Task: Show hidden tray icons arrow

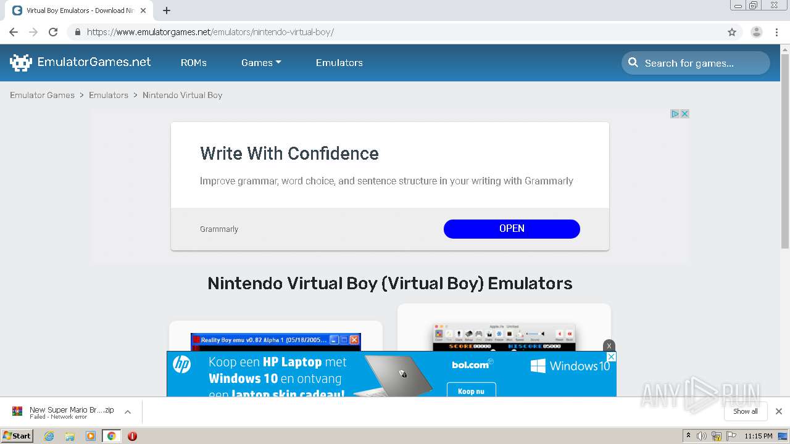Action: pos(688,436)
